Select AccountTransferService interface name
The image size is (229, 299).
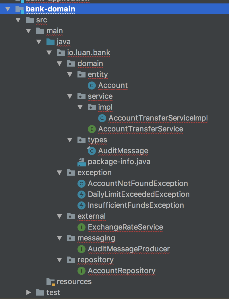tap(141, 129)
